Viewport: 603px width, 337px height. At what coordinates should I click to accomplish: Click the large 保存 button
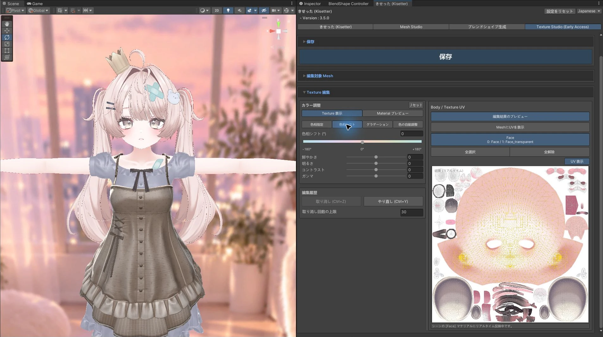(x=445, y=57)
